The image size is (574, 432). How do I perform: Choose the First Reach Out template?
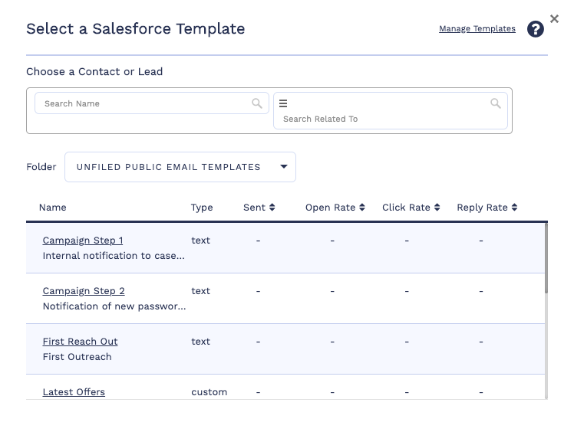click(80, 342)
